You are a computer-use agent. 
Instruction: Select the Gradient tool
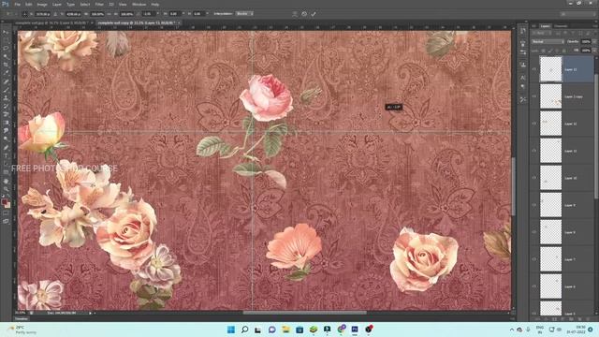tap(6, 123)
